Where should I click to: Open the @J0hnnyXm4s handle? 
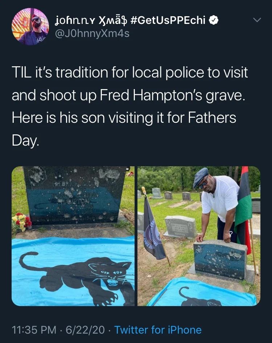click(x=92, y=33)
